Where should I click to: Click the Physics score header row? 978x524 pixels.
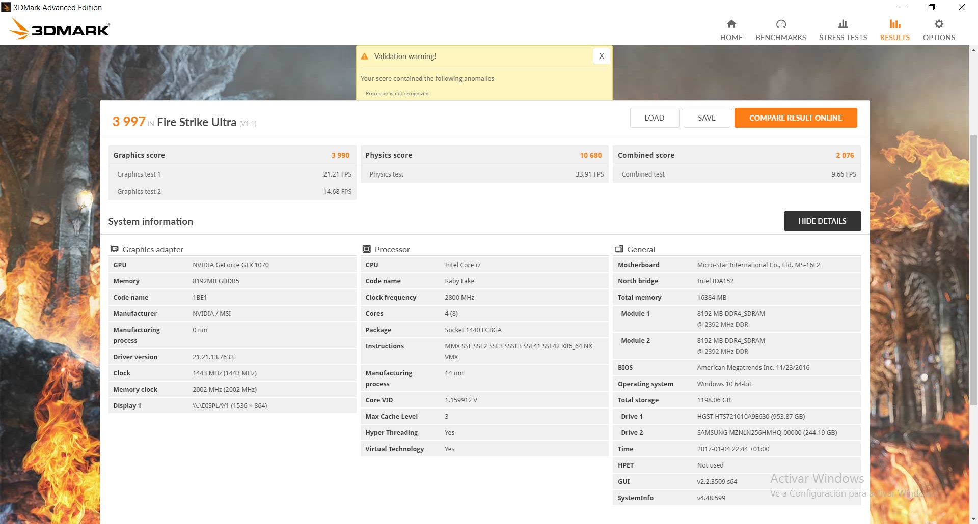point(484,155)
